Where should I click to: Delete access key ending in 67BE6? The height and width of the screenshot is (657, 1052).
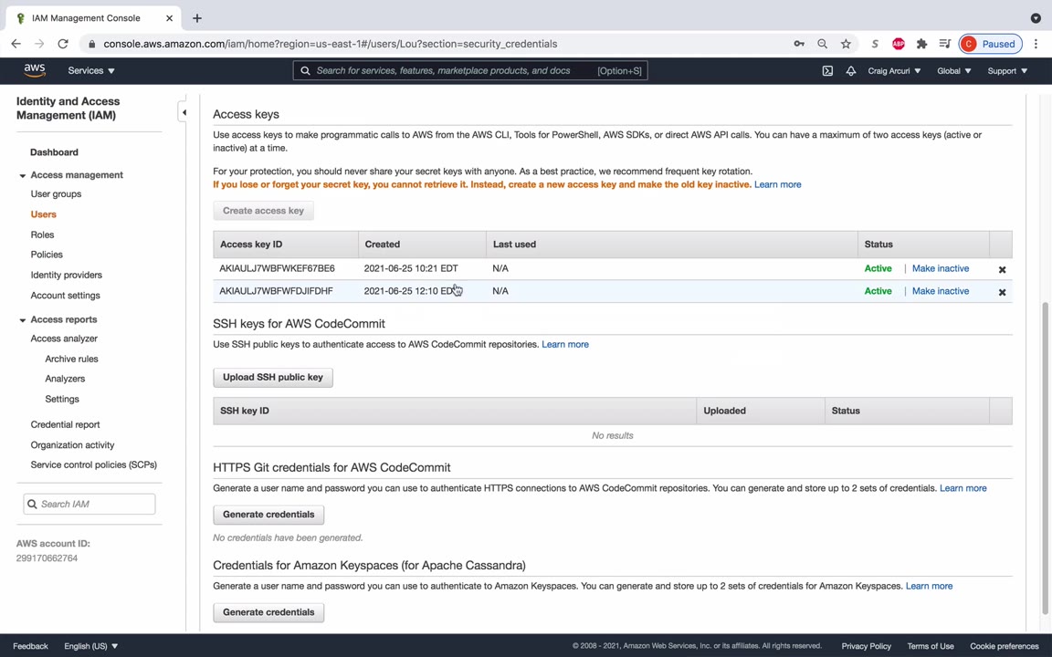pos(1002,269)
